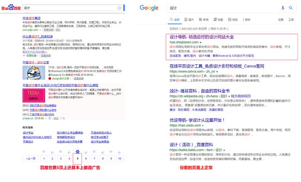Switch to Google 新闻 news tab
The width and height of the screenshot is (301, 182).
[x=204, y=20]
